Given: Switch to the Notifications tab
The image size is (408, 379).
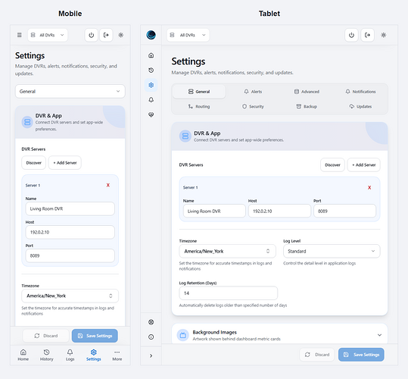Looking at the screenshot, I should tap(360, 92).
